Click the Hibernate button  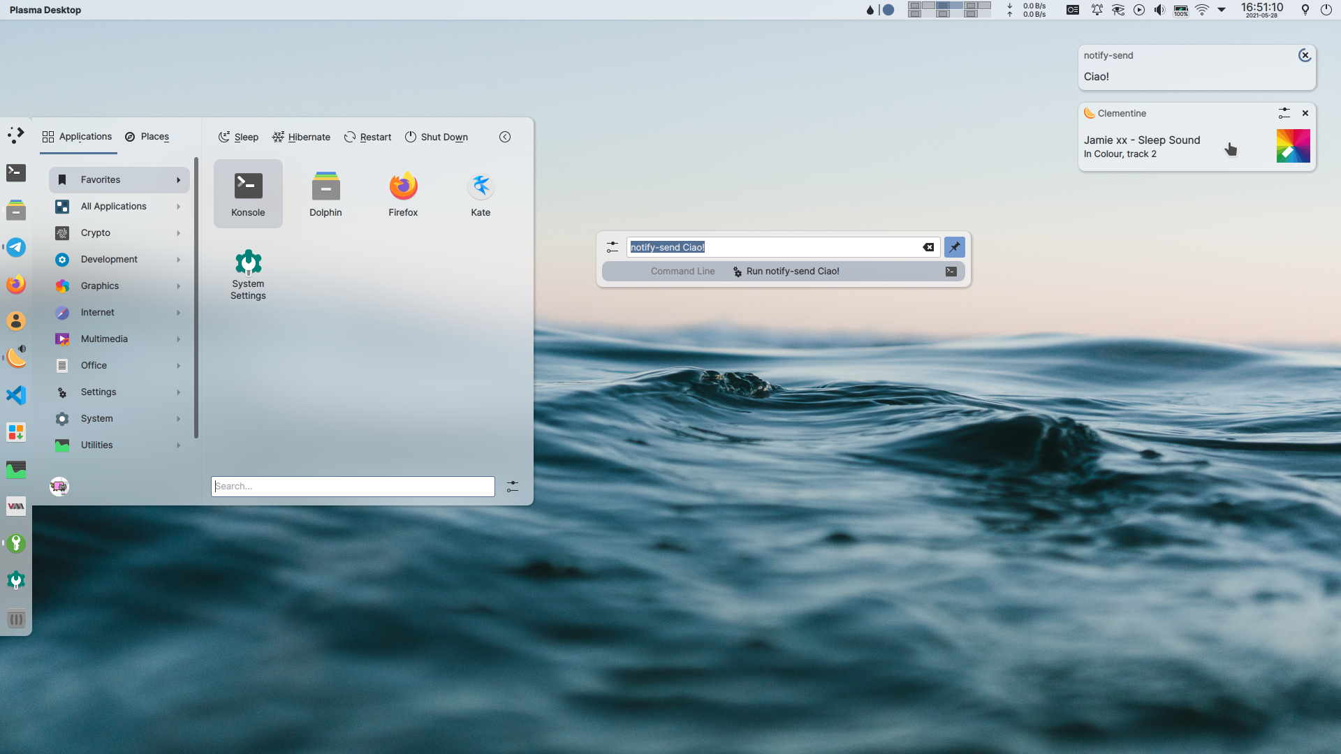(301, 137)
